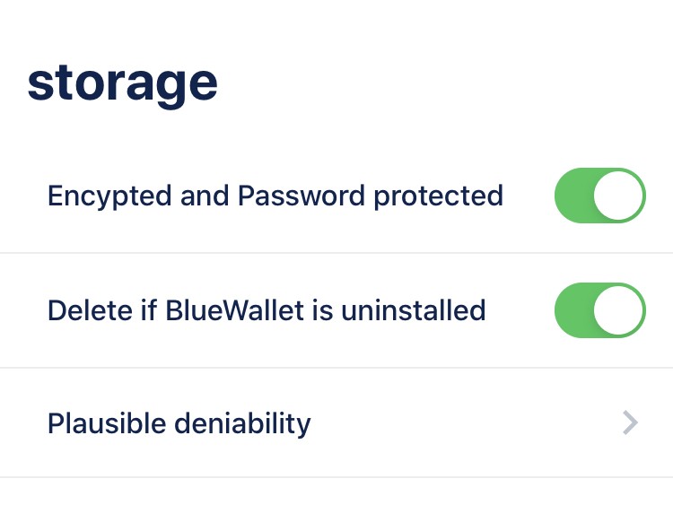This screenshot has height=505, width=673.
Task: Disable Encypted and Password protected storage
Action: [600, 195]
